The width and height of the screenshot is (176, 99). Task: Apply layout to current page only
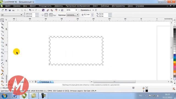pyautogui.click(x=54, y=15)
